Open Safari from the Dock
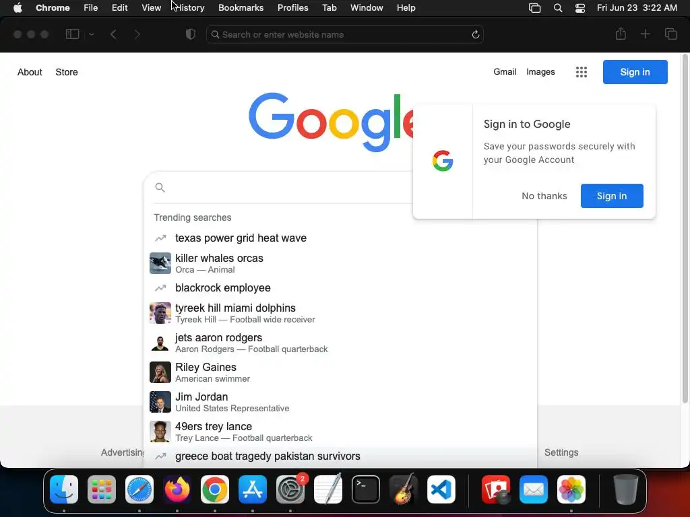The image size is (690, 517). pos(139,489)
